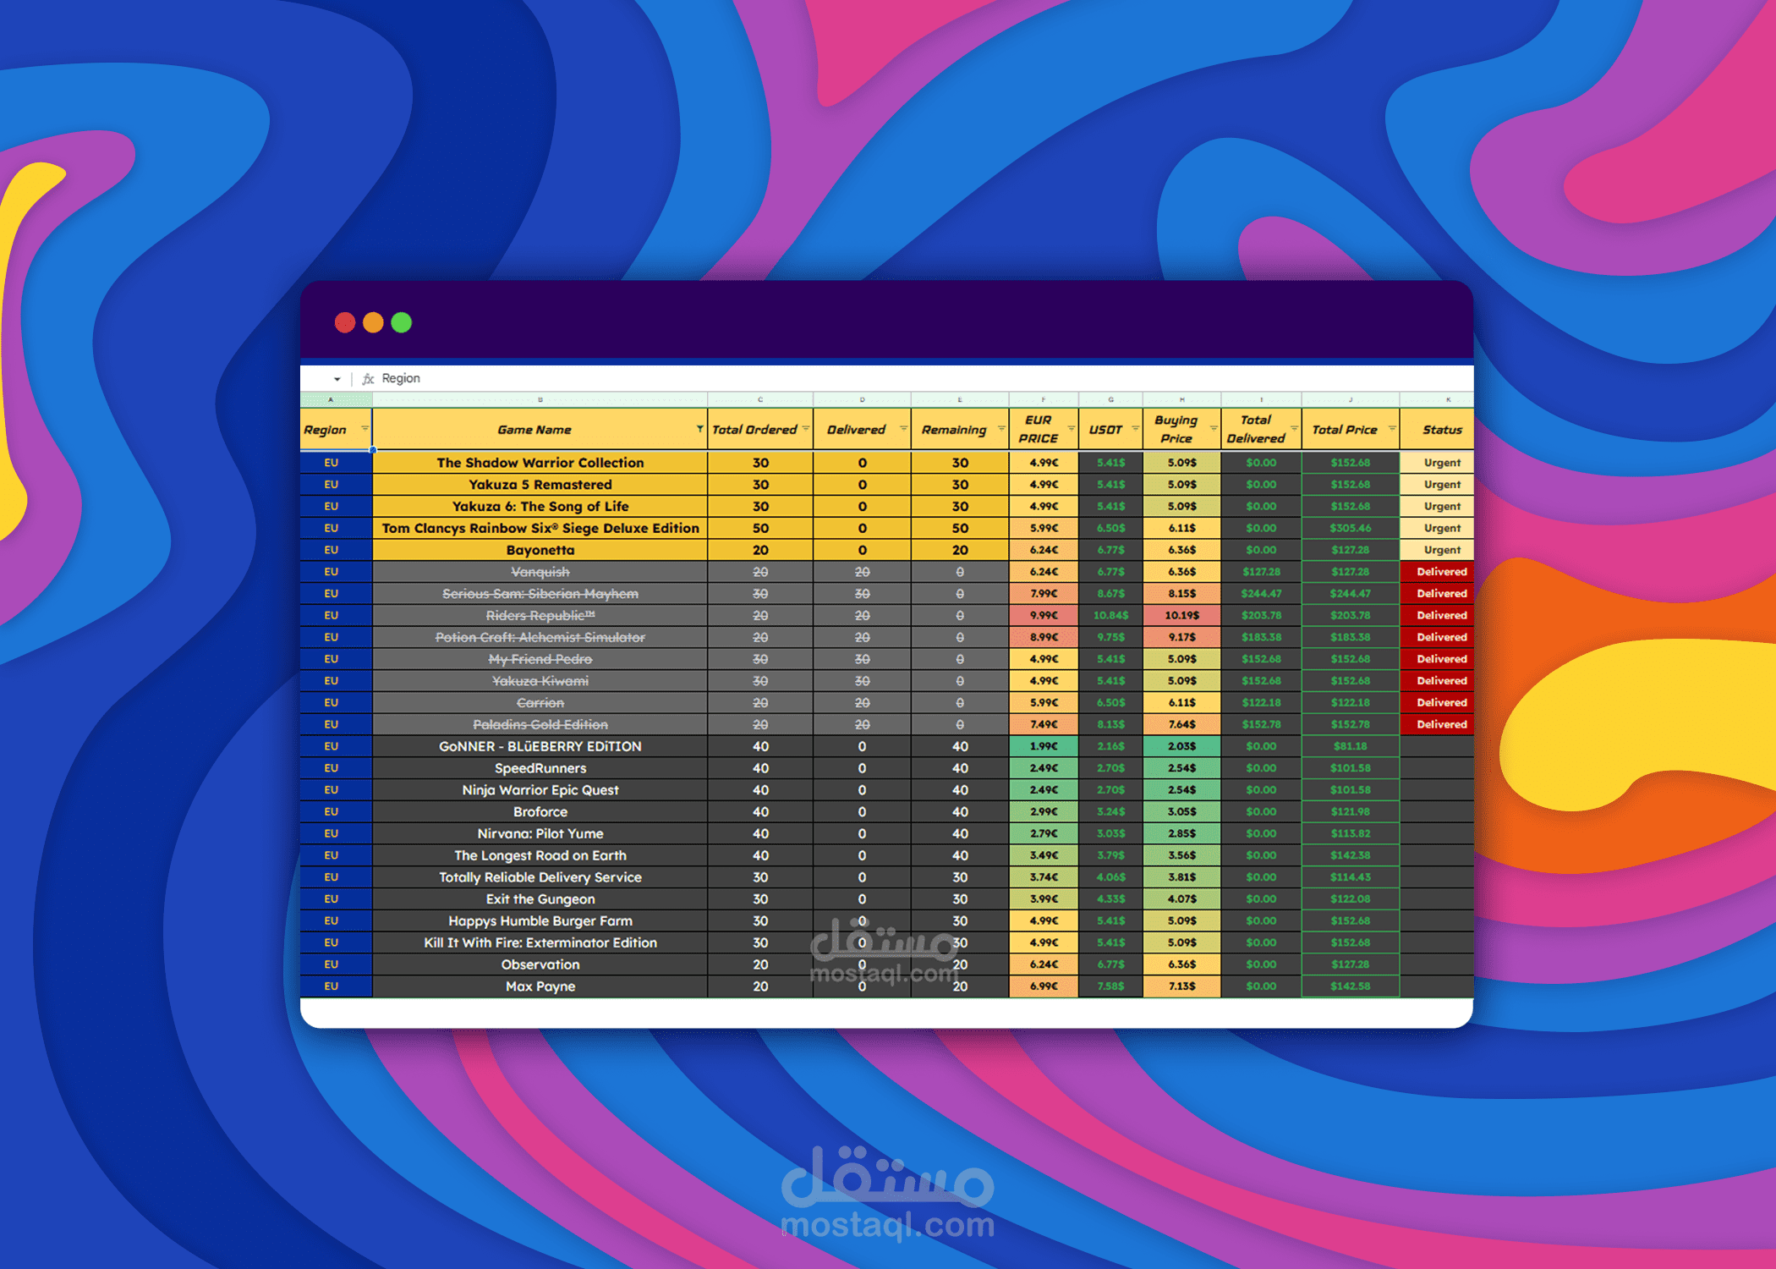Screen dimensions: 1776x1269
Task: Select the Status header cell
Action: pos(1437,429)
